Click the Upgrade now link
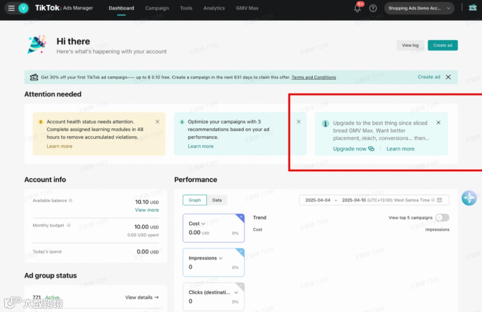This screenshot has height=312, width=482. pyautogui.click(x=349, y=149)
